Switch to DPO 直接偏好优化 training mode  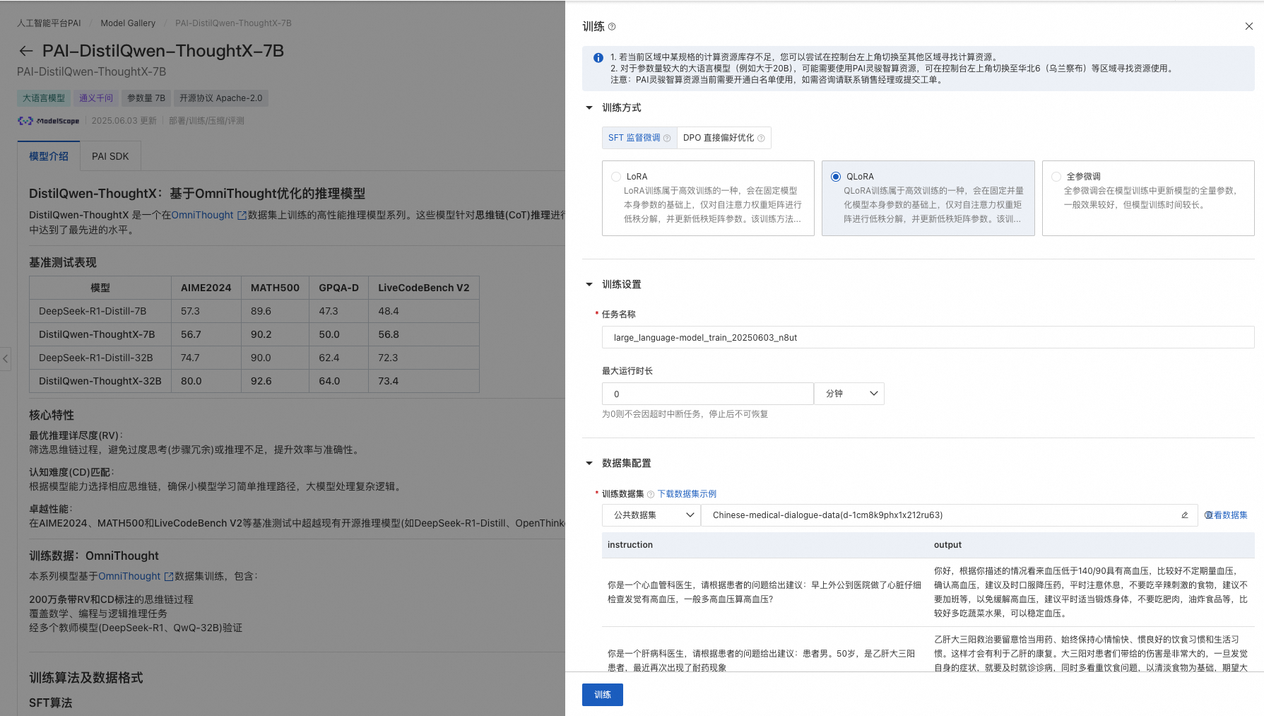pyautogui.click(x=717, y=138)
